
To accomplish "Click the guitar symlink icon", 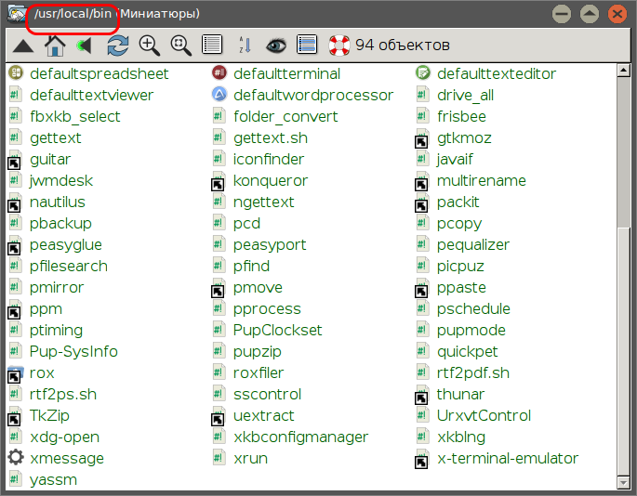I will (15, 160).
